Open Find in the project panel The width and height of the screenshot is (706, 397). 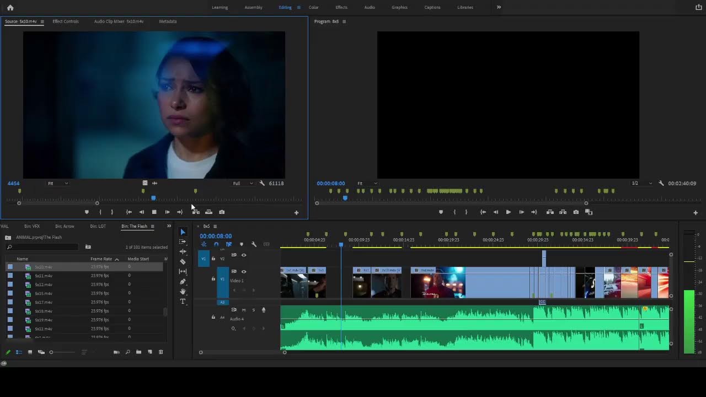[127, 352]
